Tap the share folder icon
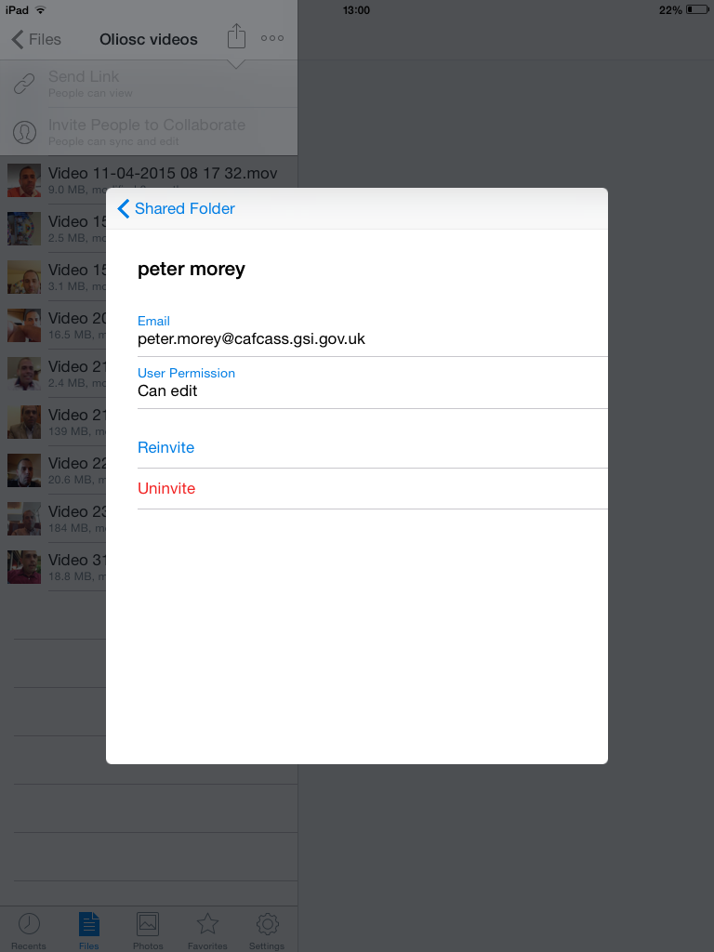 tap(236, 37)
